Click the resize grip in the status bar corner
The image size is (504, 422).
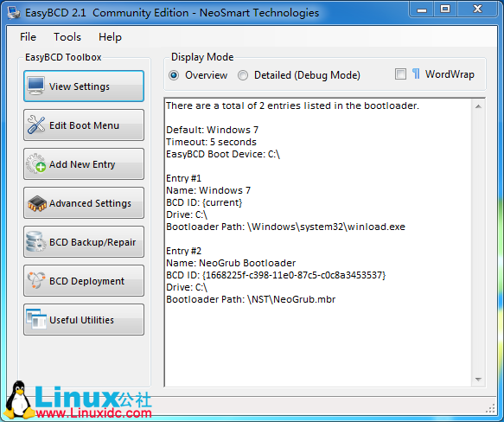(x=490, y=408)
